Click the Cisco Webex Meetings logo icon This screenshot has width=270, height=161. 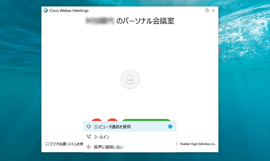tap(46, 11)
